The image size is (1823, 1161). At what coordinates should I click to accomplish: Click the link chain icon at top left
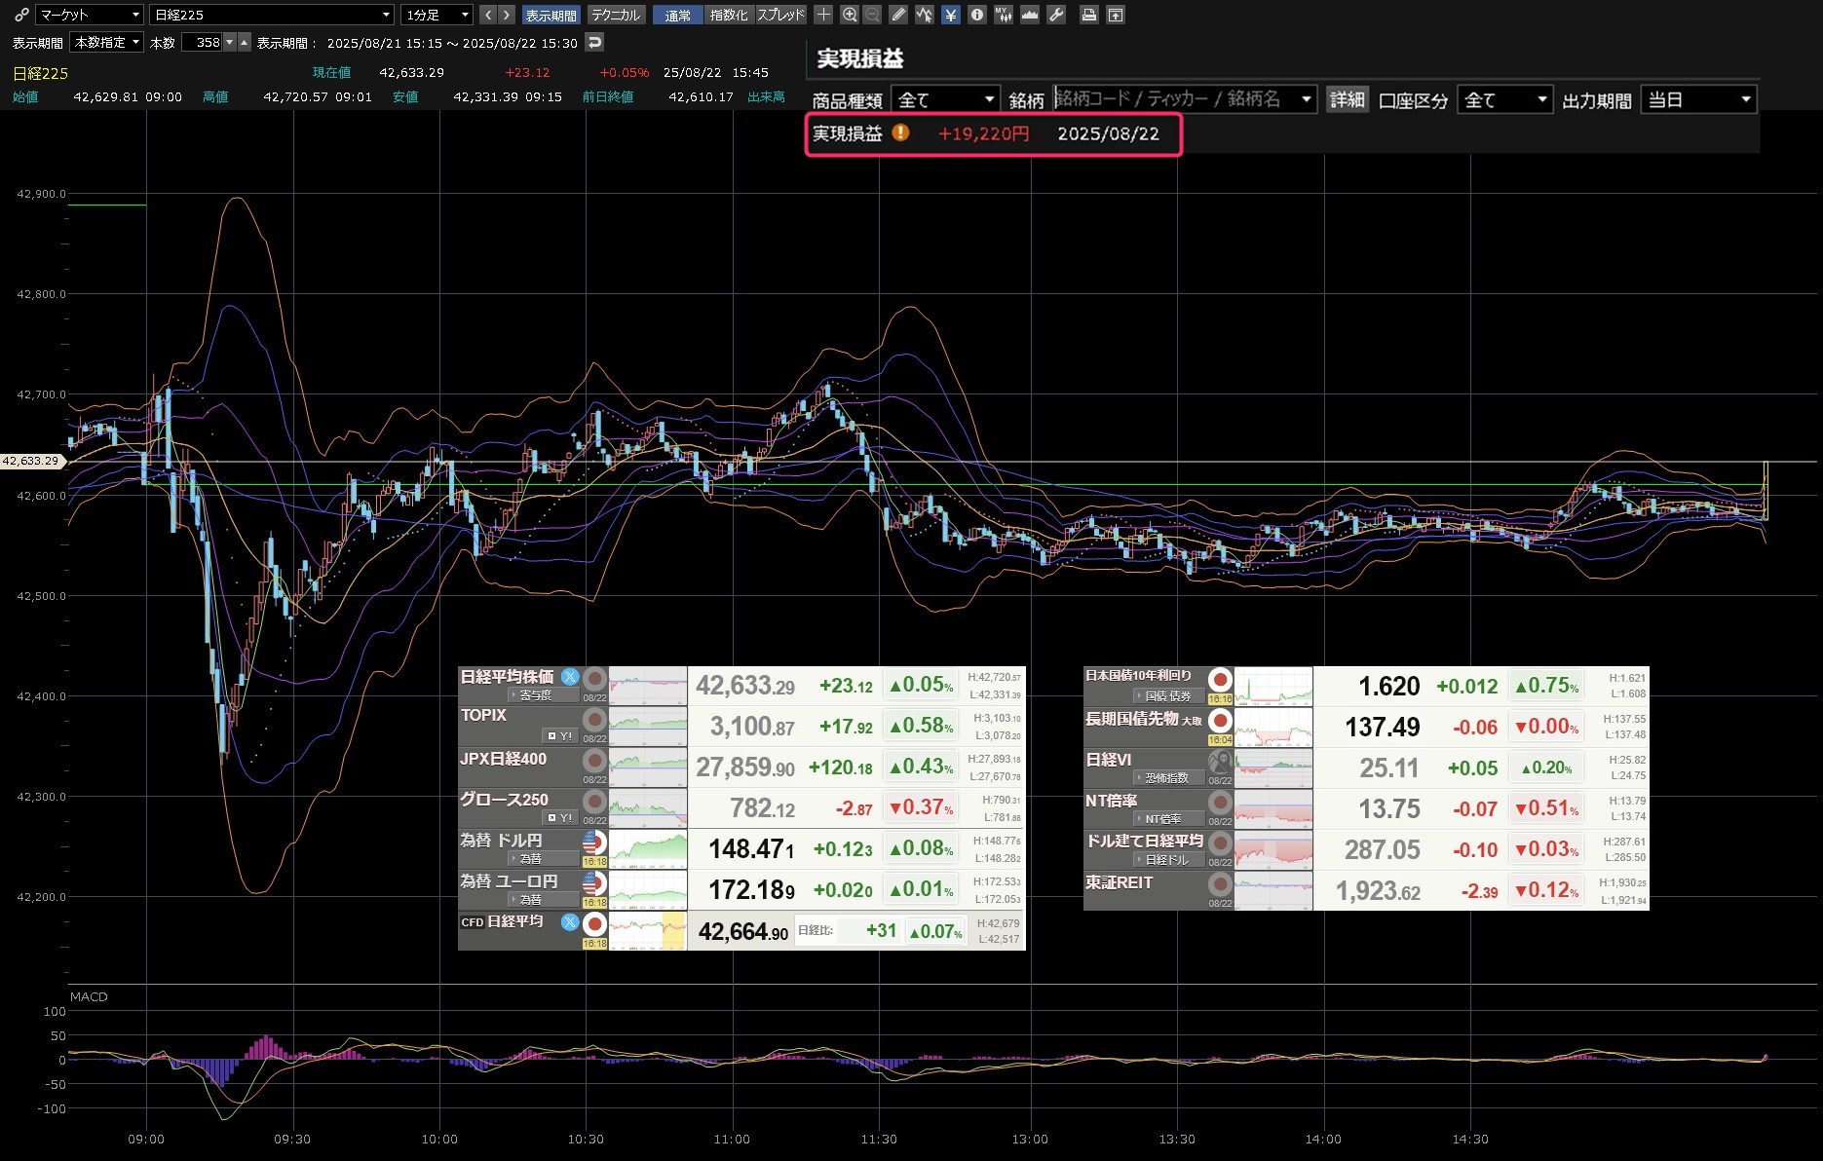21,15
